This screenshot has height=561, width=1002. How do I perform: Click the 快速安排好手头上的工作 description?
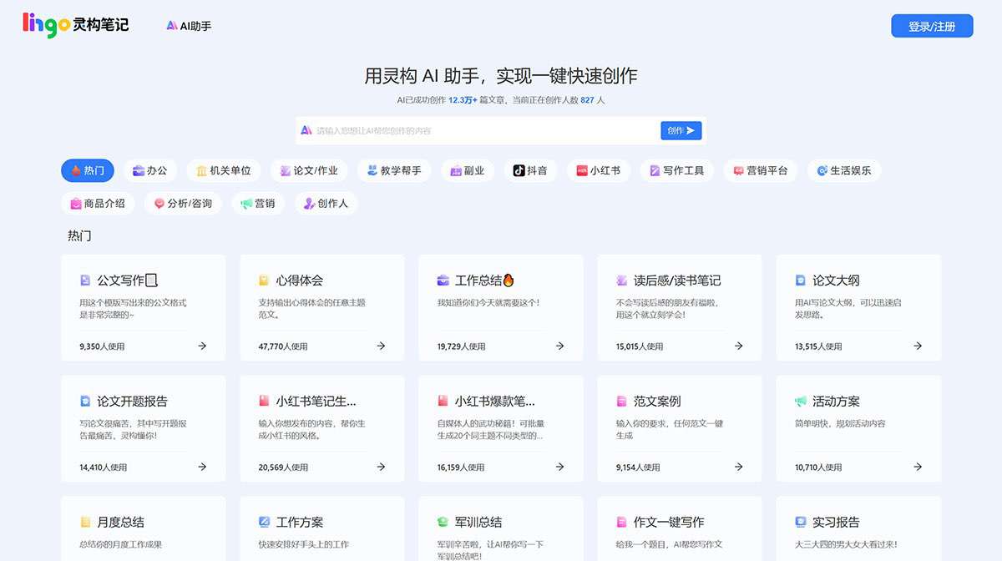[304, 544]
